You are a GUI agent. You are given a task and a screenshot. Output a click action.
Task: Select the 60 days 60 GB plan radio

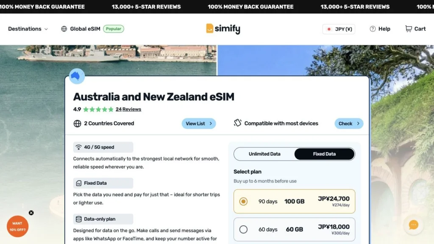point(243,229)
